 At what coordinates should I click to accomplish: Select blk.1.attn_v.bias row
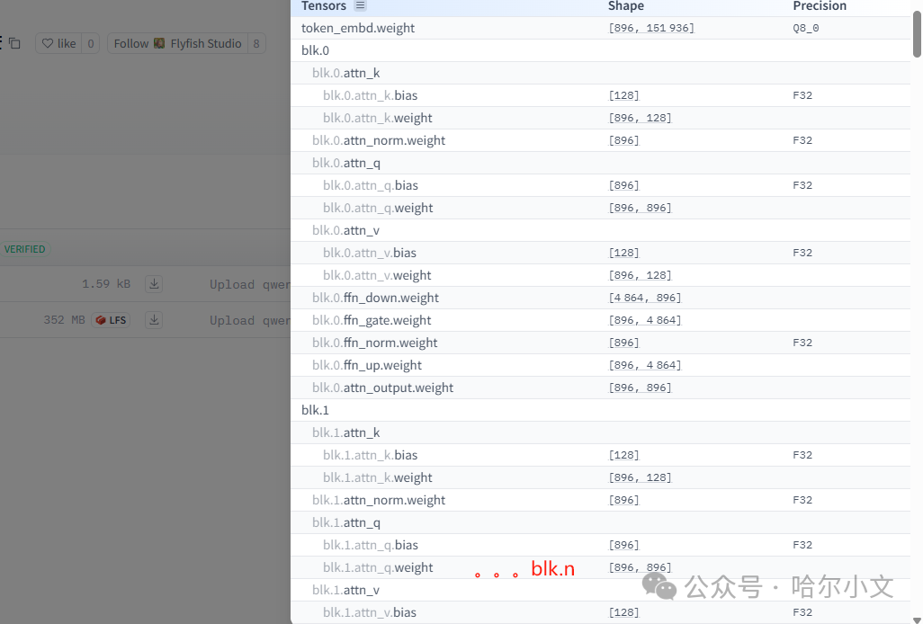click(600, 613)
